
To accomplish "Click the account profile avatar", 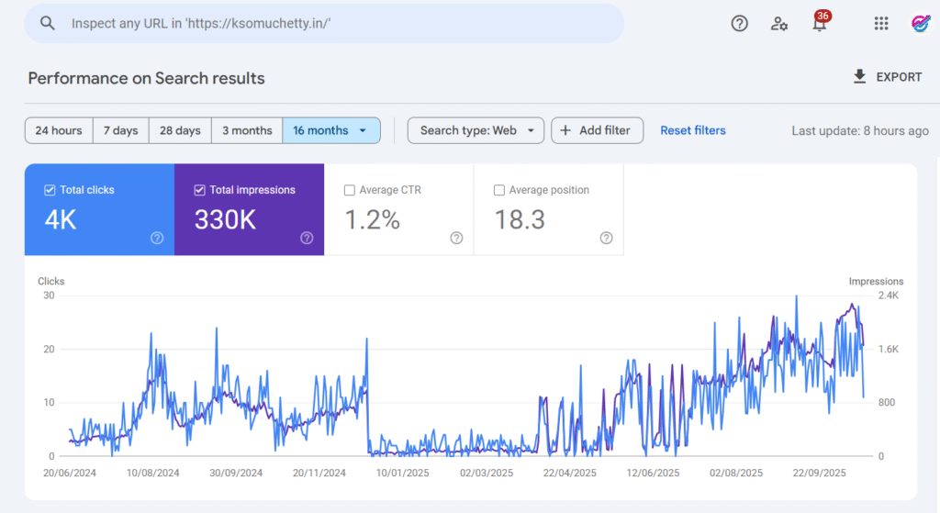I will (x=921, y=24).
